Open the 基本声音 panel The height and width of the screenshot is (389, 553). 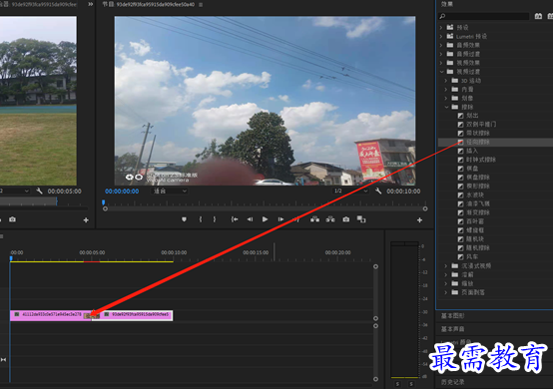coord(452,329)
